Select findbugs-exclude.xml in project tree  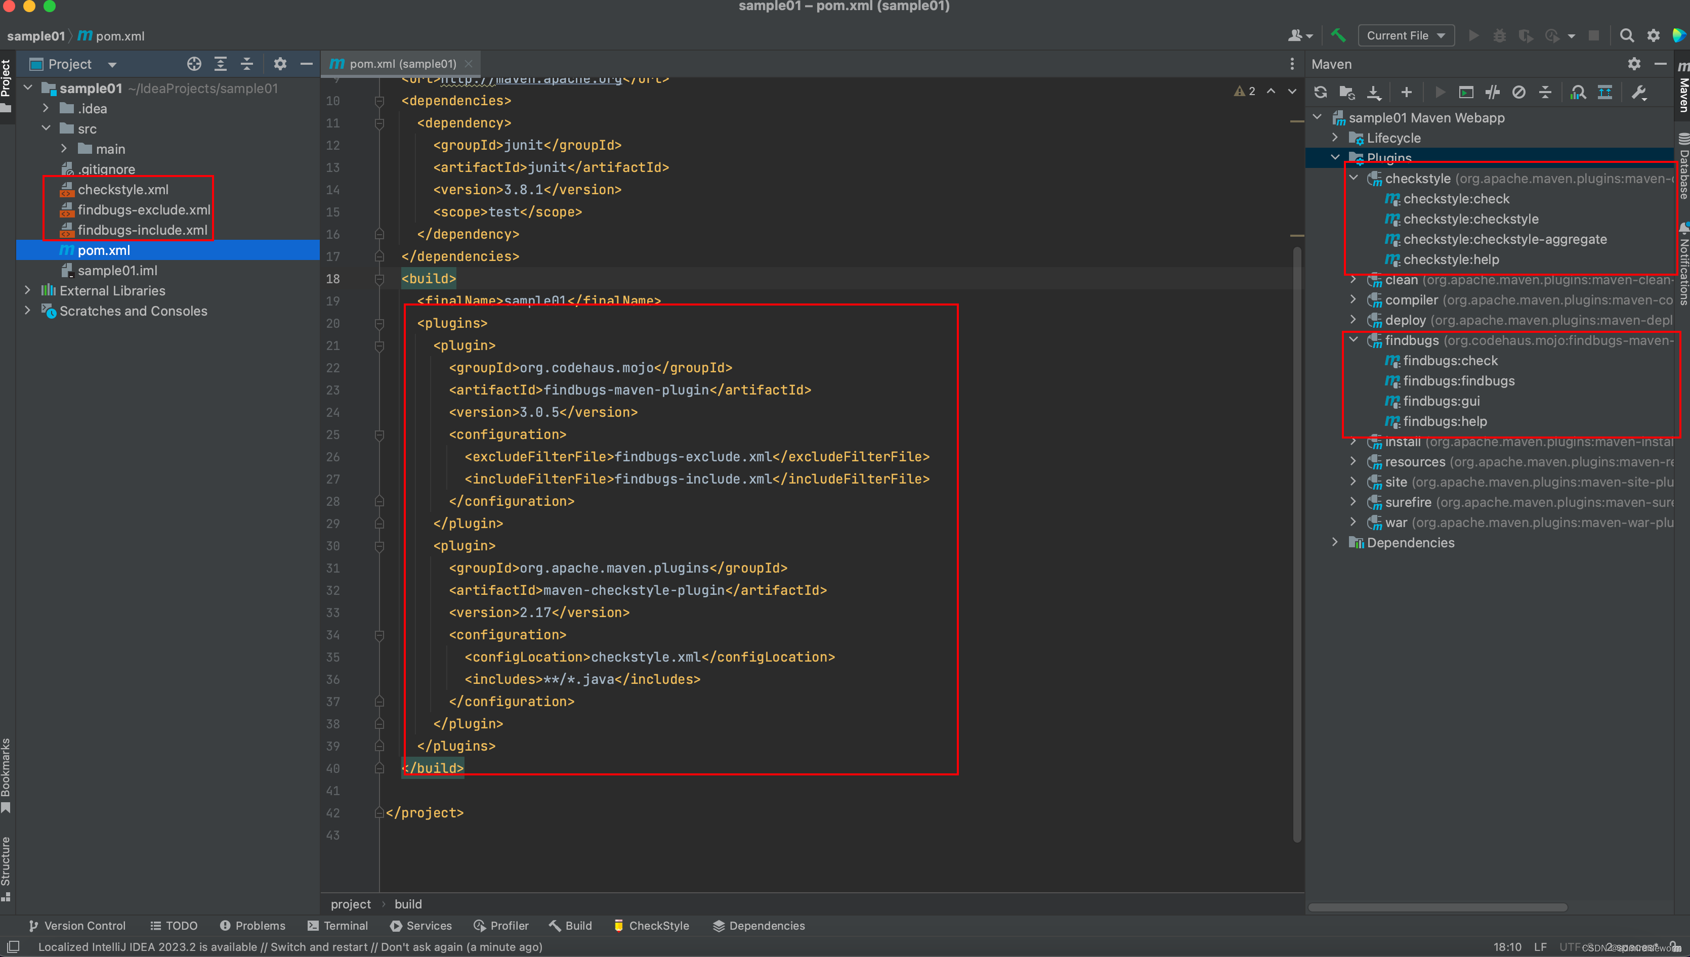pos(144,210)
